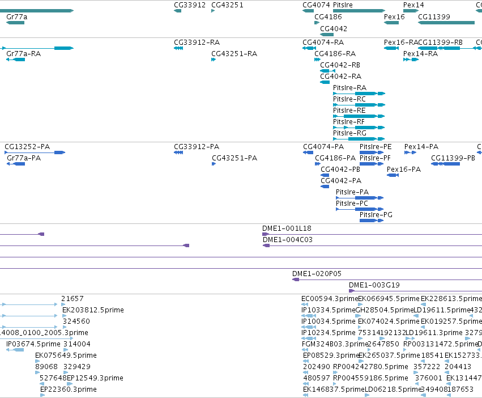Open EST EK203812.5prime
Image resolution: width=482 pixels, height=398 pixels.
point(64,316)
